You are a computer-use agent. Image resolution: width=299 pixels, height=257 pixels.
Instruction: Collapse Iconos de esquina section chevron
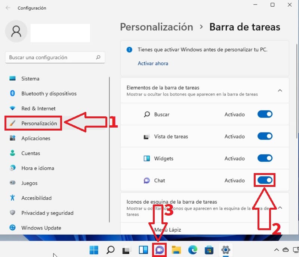[x=280, y=207]
